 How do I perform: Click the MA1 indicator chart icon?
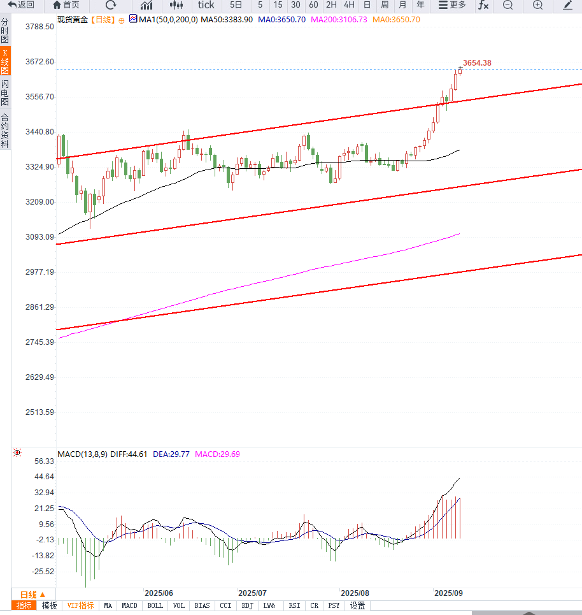(x=133, y=19)
